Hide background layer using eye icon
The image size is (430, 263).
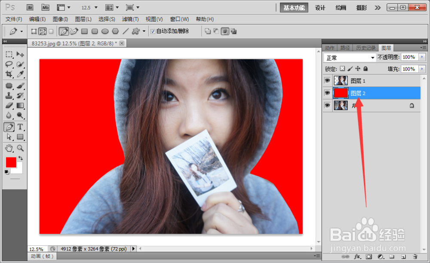[327, 105]
